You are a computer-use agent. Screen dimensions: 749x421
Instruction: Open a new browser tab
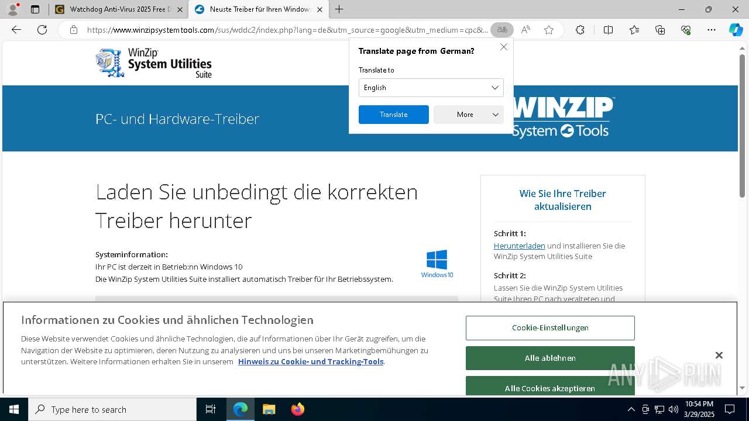(x=339, y=9)
